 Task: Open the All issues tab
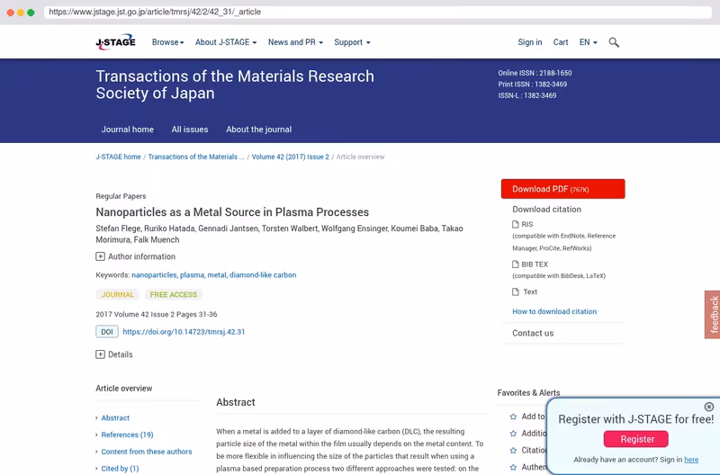[x=190, y=130]
